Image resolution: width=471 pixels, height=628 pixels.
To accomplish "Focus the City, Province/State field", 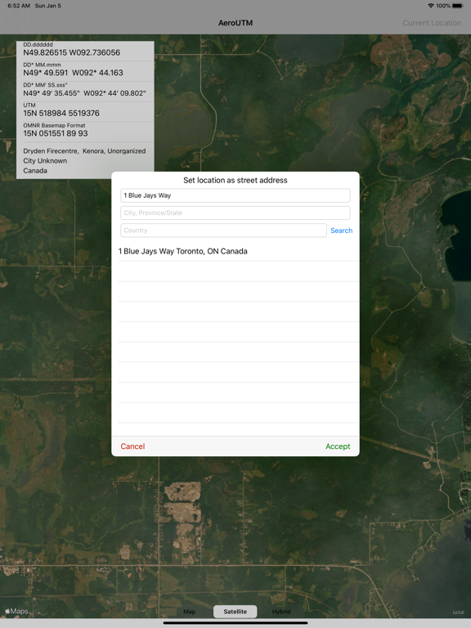I will tap(235, 213).
